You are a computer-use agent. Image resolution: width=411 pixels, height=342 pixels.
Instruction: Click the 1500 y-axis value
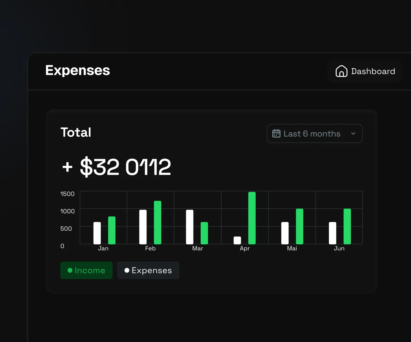68,194
